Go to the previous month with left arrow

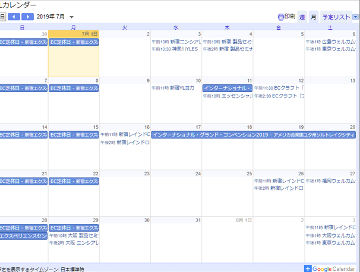pyautogui.click(x=14, y=17)
